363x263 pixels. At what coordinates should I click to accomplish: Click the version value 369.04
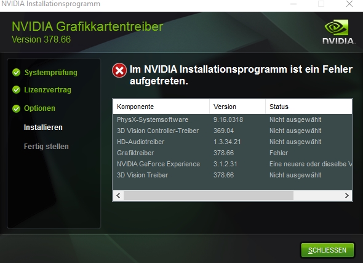[223, 131]
